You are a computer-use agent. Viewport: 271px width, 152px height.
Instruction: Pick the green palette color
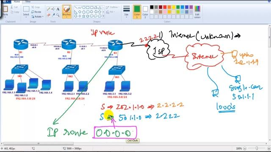coord(178,7)
